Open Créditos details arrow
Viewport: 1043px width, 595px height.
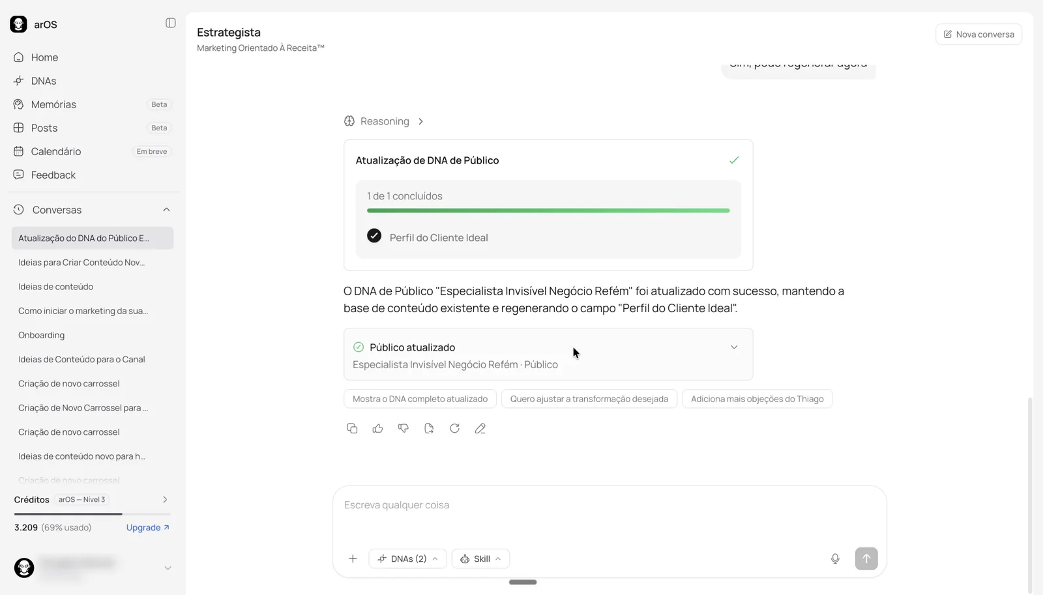tap(165, 500)
